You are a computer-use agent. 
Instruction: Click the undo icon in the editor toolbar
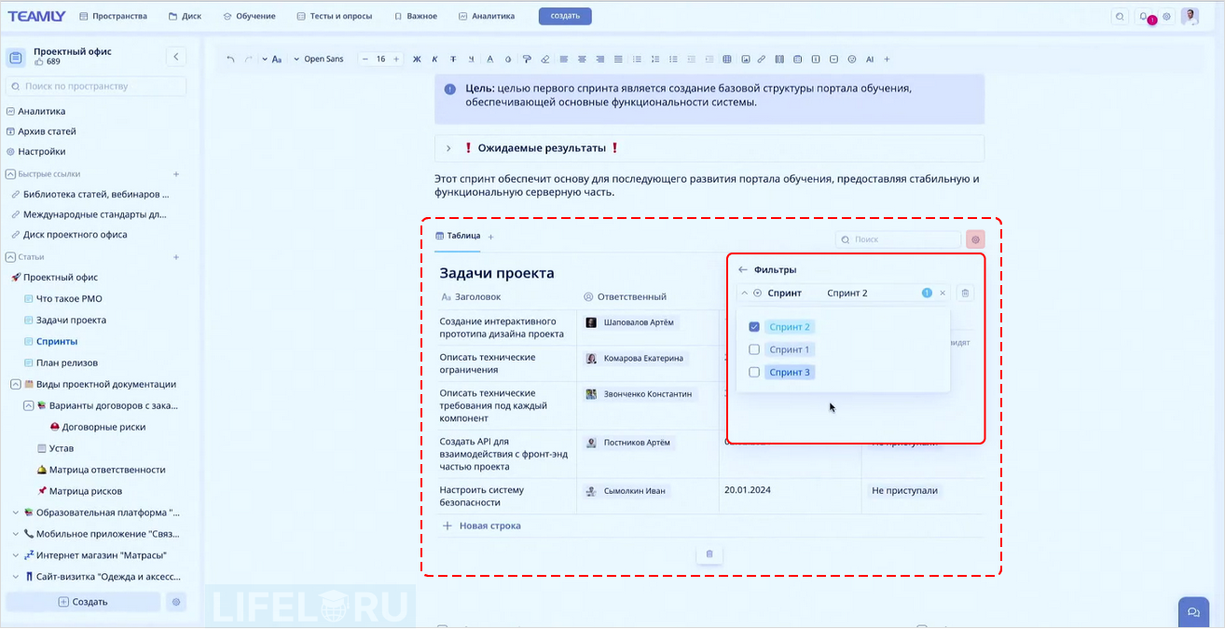[229, 59]
